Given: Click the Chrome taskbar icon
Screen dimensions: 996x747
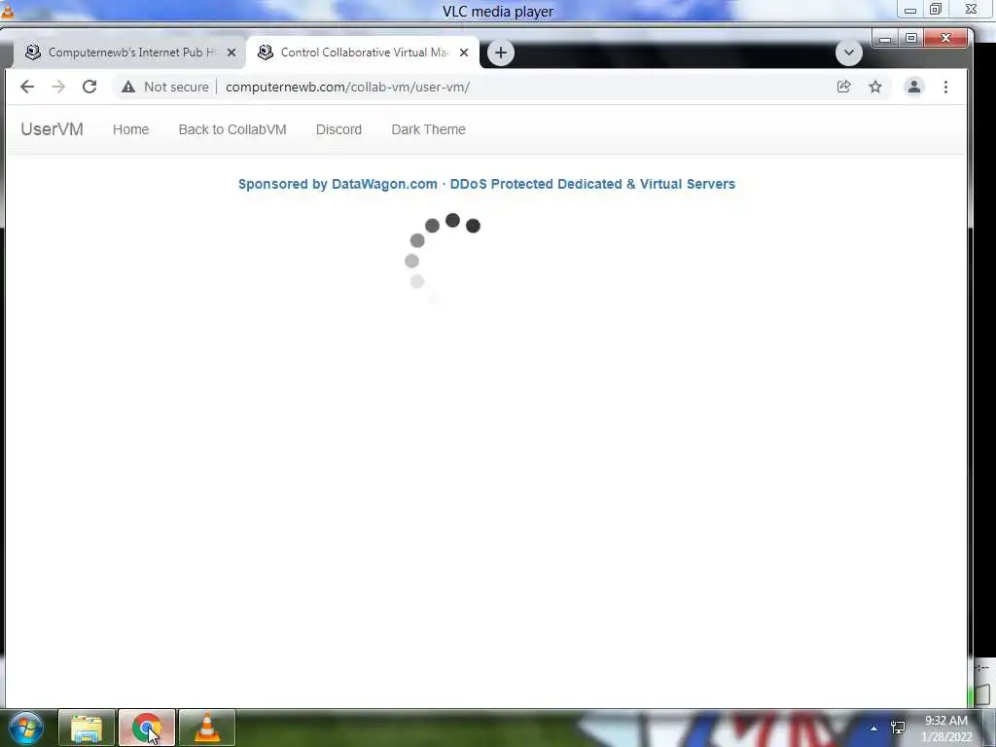Looking at the screenshot, I should [x=147, y=728].
